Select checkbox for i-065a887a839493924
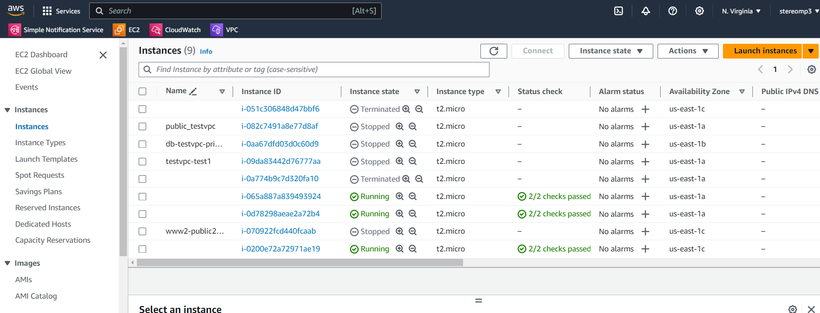The width and height of the screenshot is (820, 313). (143, 196)
